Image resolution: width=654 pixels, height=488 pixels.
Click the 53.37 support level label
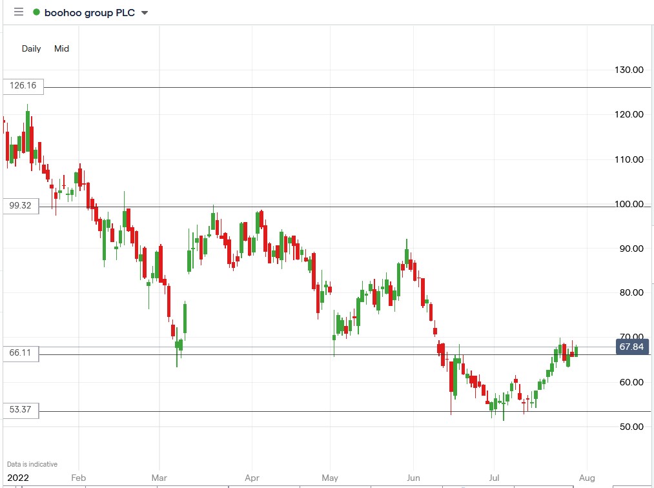(x=21, y=410)
